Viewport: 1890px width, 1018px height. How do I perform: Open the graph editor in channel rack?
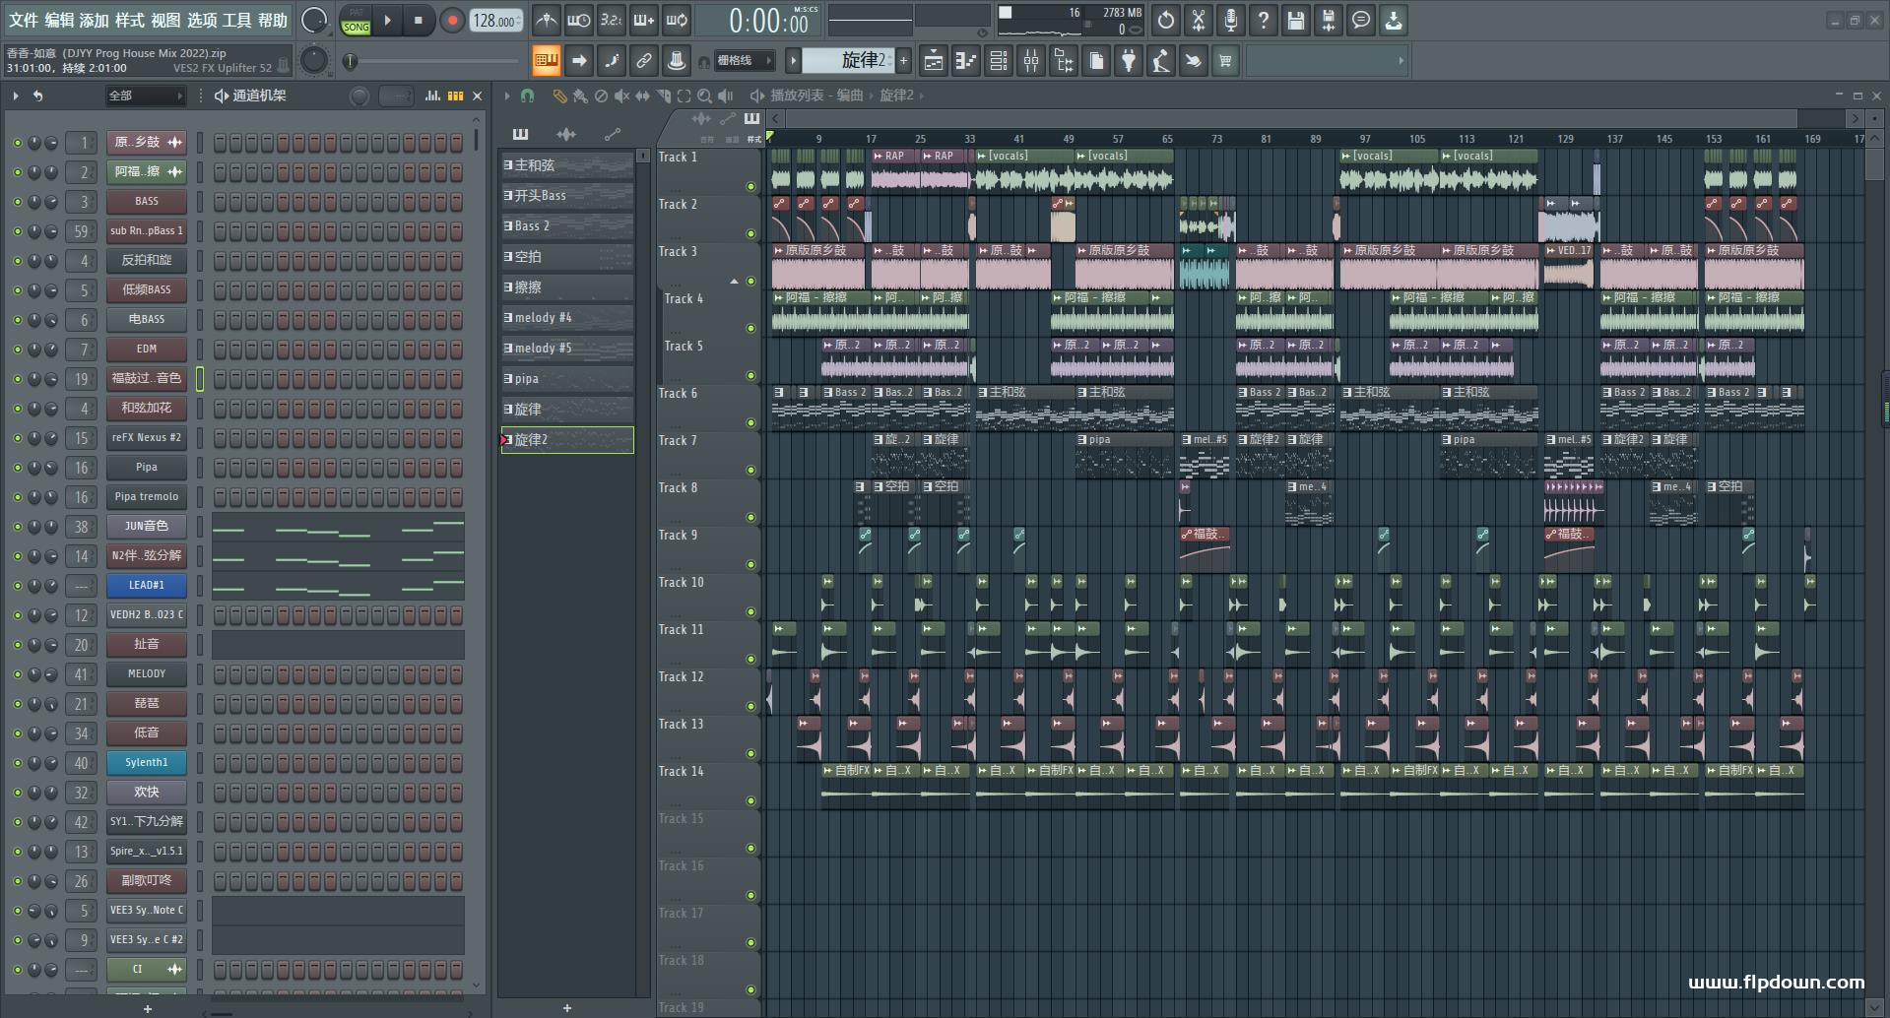[432, 95]
